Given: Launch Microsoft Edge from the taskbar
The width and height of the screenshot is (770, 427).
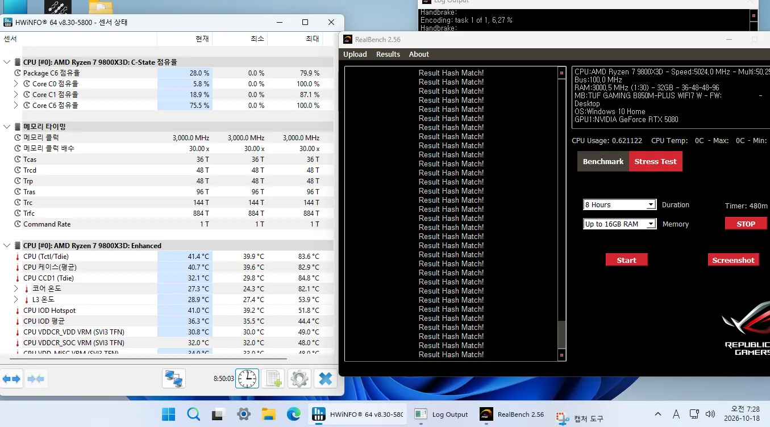Looking at the screenshot, I should click(x=293, y=415).
